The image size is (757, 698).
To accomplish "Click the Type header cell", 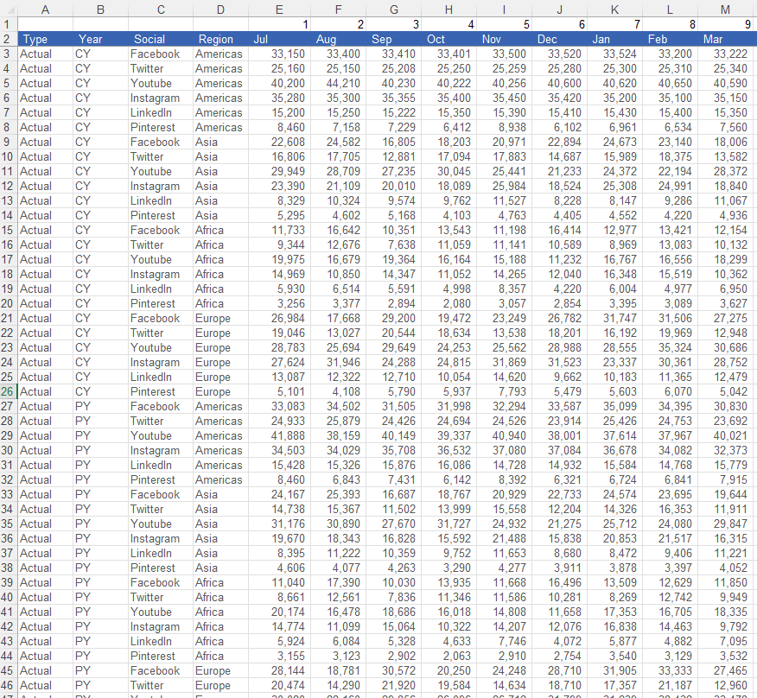I will [46, 39].
